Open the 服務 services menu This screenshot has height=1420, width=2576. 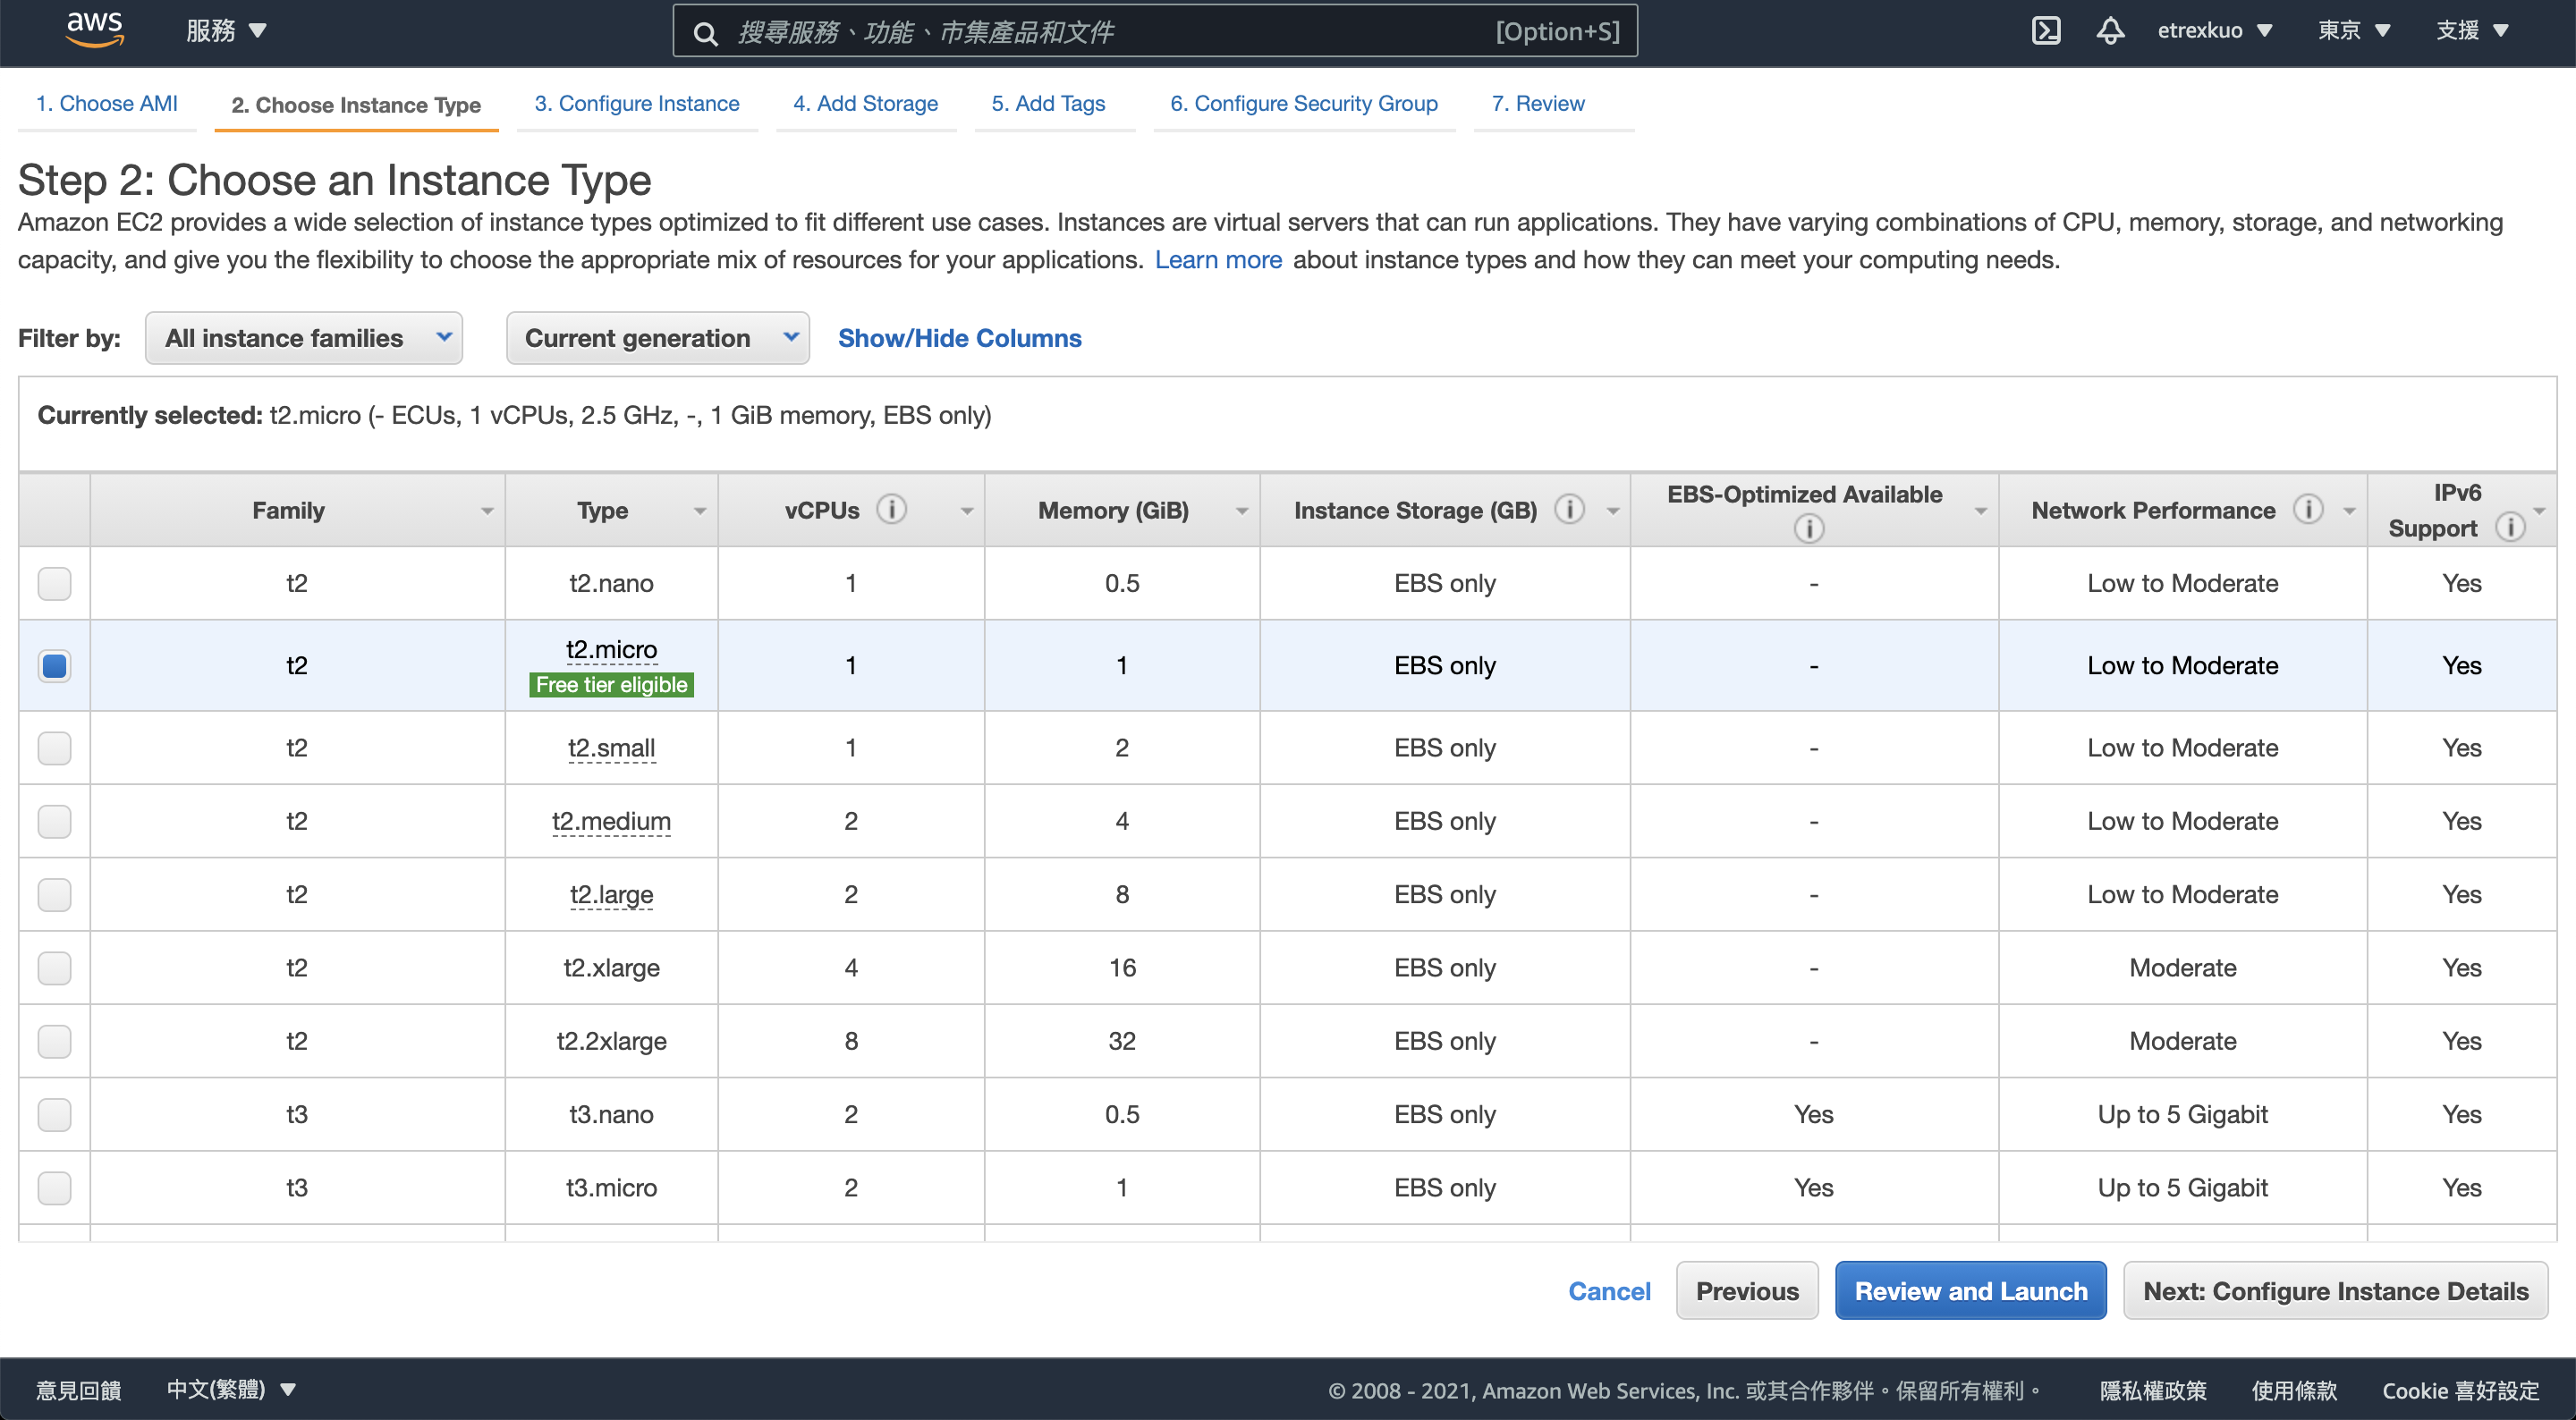coord(226,31)
